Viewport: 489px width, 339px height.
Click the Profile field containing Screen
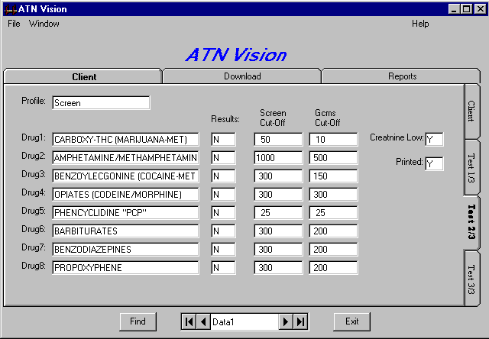(x=101, y=103)
